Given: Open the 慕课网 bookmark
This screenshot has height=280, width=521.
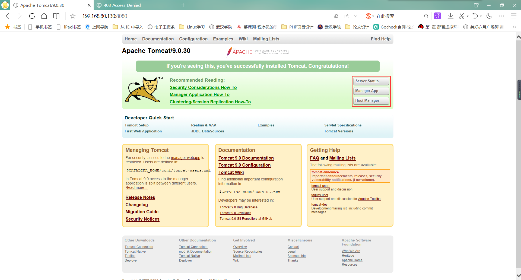Looking at the screenshot, I should 256,27.
